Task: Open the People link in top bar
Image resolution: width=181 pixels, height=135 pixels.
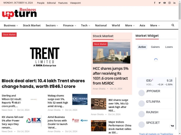Action: (x=41, y=3)
